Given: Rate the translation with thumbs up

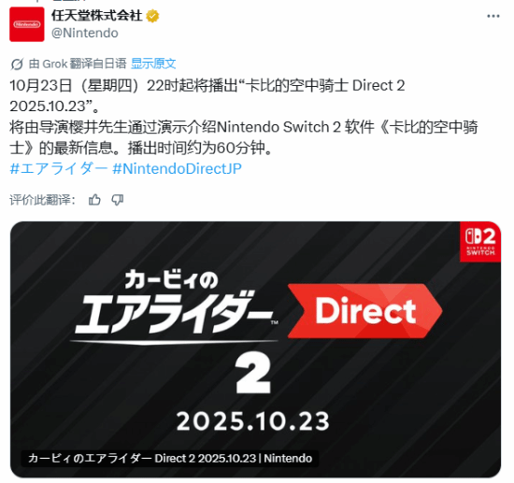Looking at the screenshot, I should (94, 200).
